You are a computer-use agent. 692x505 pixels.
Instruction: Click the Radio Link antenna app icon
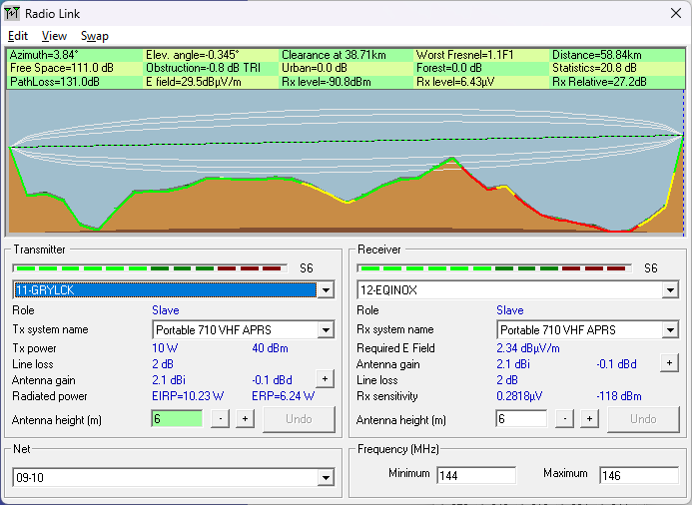pos(12,14)
